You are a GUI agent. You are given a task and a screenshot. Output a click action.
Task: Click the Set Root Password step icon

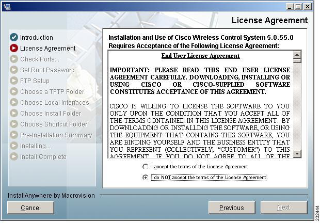14,70
